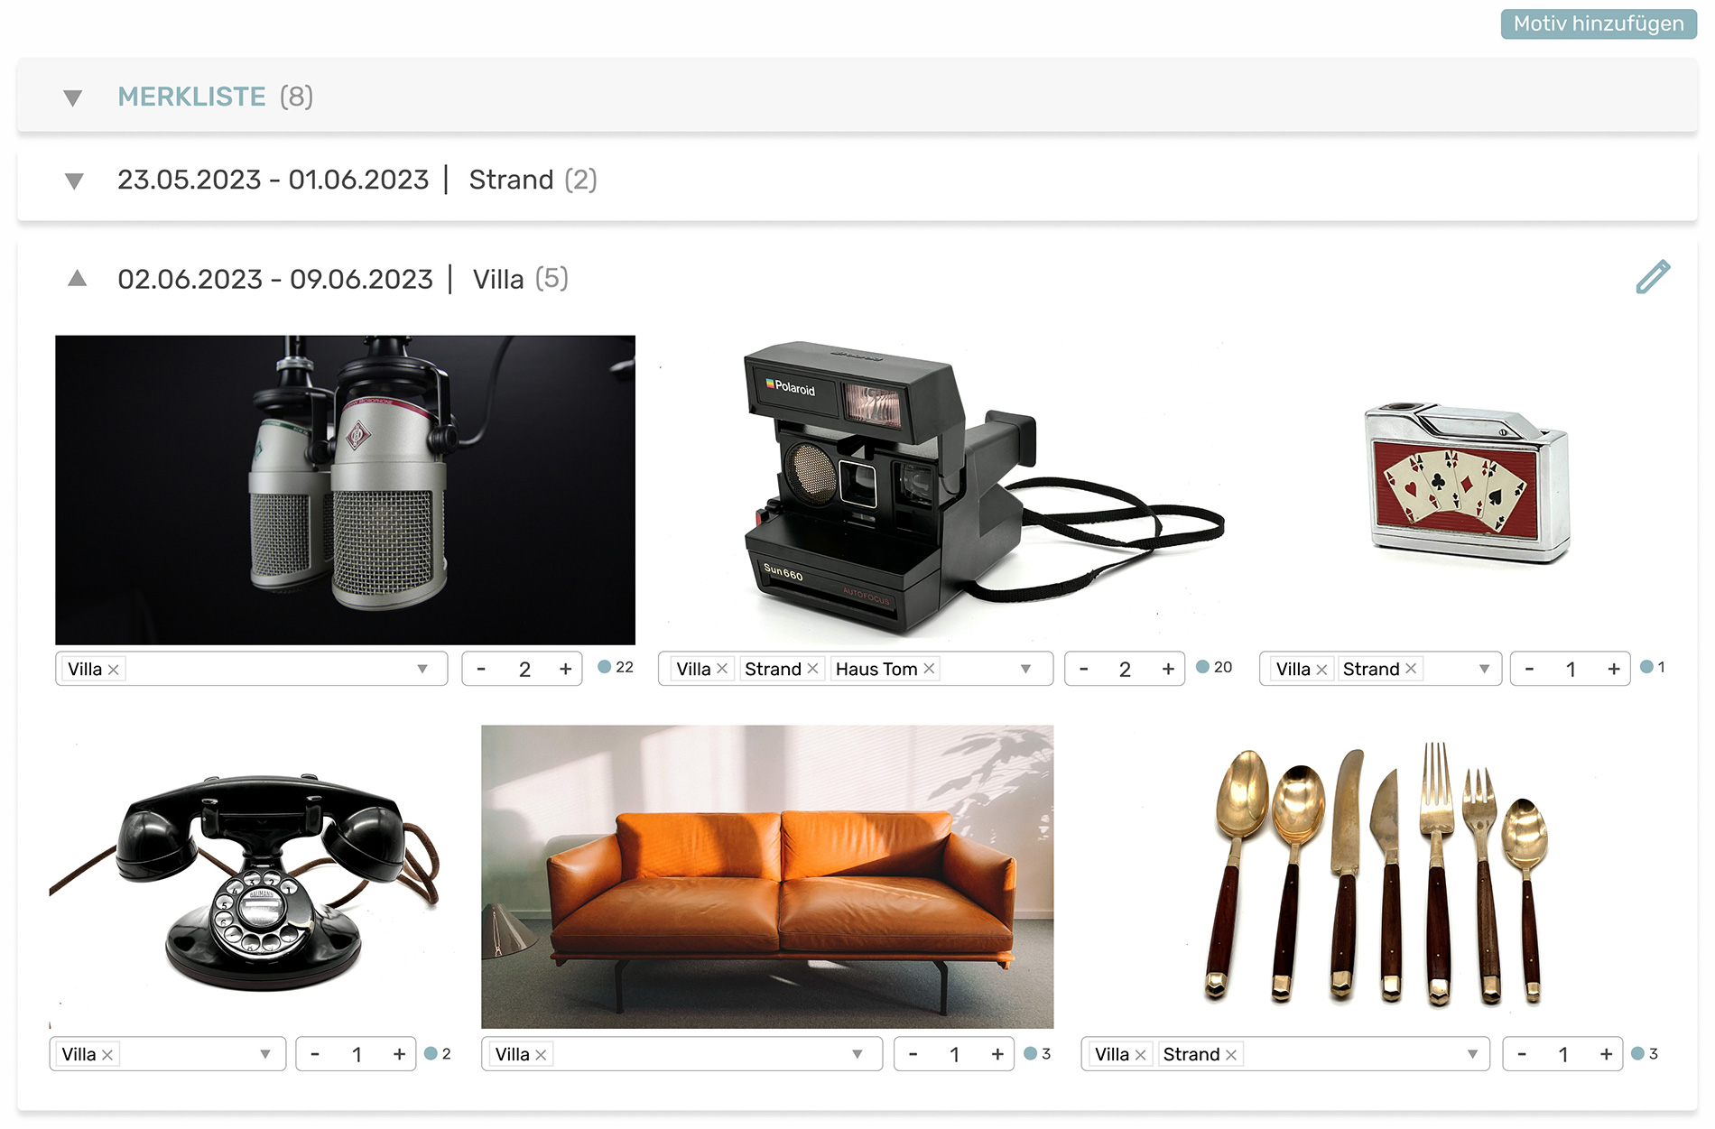Screen dimensions: 1715x1129
Task: Open the motif dropdown for rotary telephone
Action: tap(265, 1054)
